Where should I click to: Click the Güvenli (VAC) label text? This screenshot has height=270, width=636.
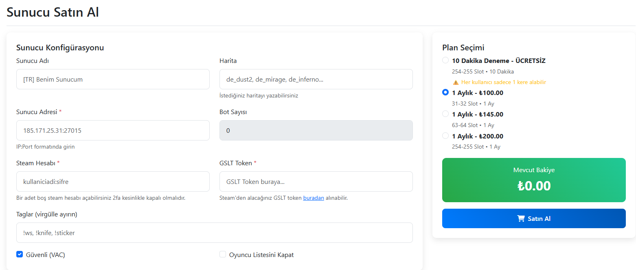tap(46, 255)
